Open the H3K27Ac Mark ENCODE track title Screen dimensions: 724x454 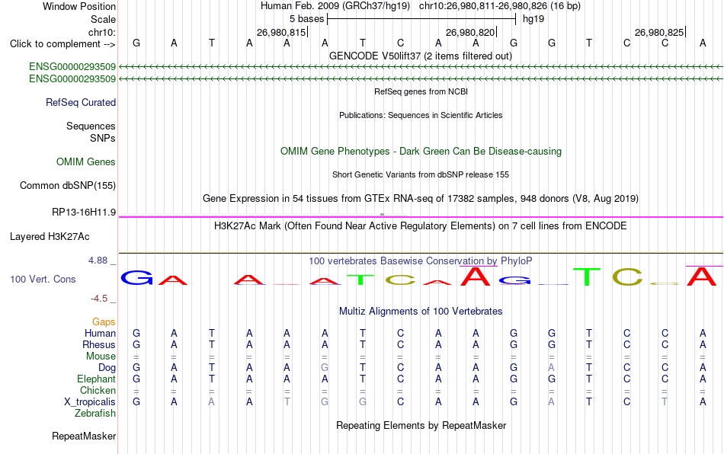[x=421, y=225]
